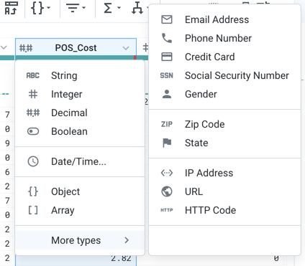Select the Phone Number handset icon
Viewport: 305px width, 266px height.
click(167, 38)
